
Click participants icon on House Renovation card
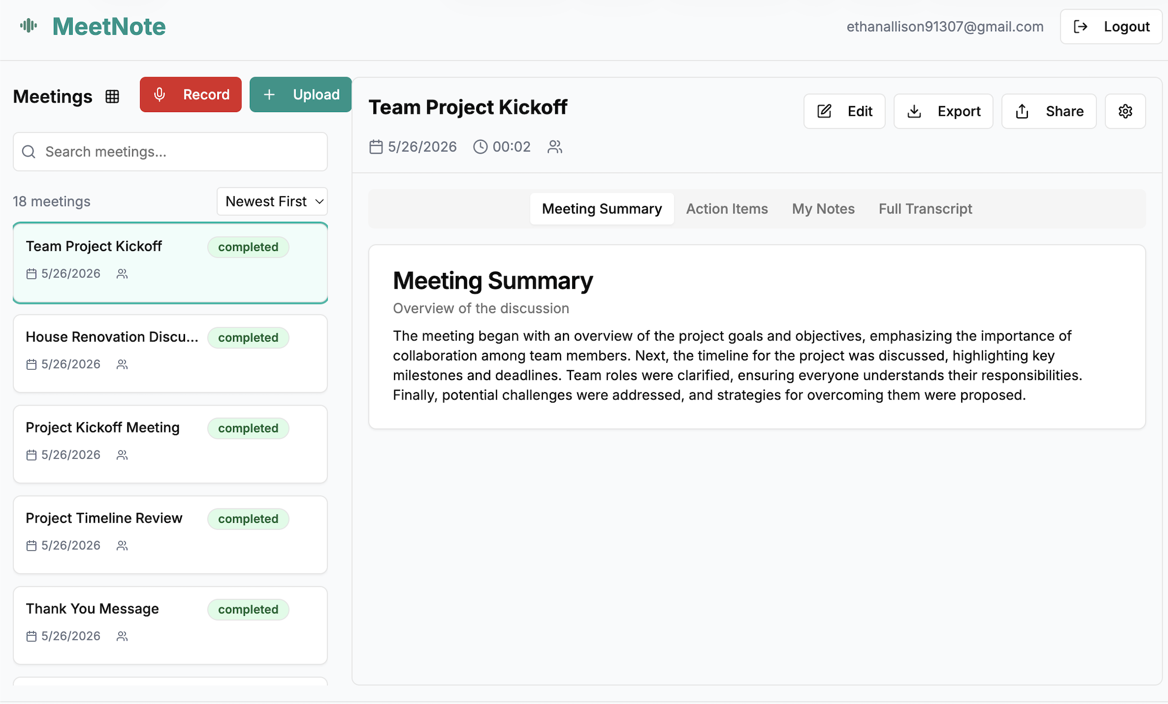coord(122,364)
